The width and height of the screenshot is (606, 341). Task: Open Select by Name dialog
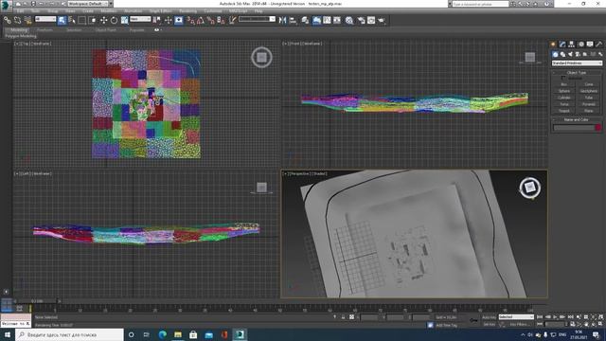[72, 20]
